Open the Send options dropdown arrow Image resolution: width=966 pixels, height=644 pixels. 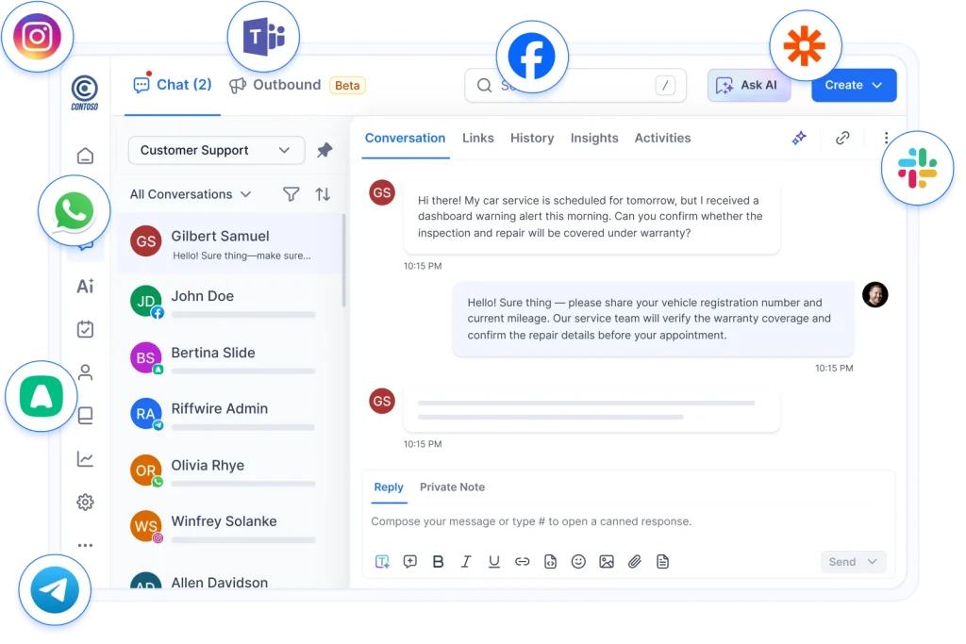[872, 562]
